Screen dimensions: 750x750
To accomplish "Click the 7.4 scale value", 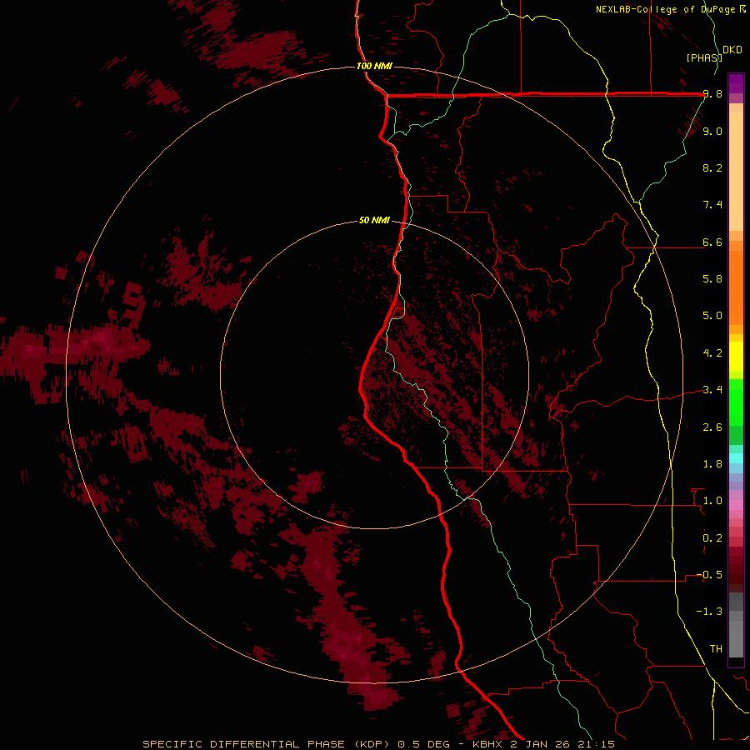I will tap(712, 205).
